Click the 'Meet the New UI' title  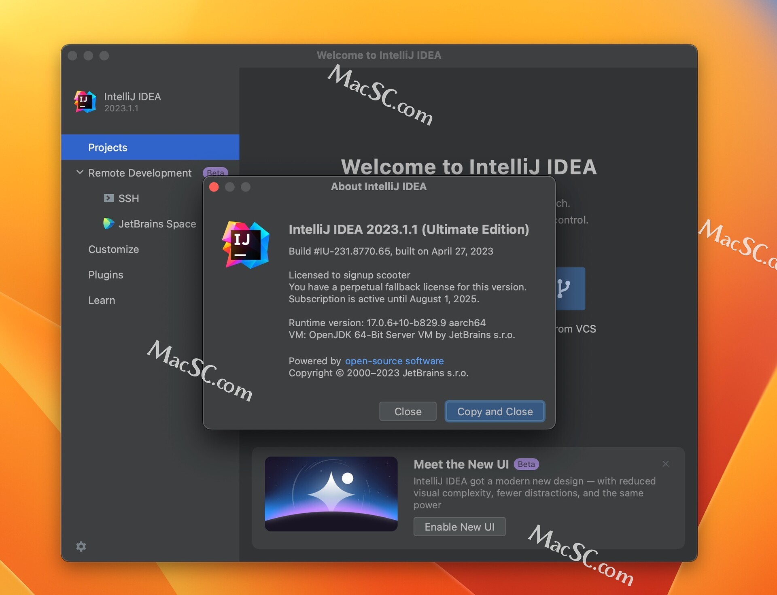[461, 464]
